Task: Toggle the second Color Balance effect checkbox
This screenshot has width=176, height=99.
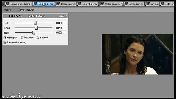Action: (x=79, y=4)
